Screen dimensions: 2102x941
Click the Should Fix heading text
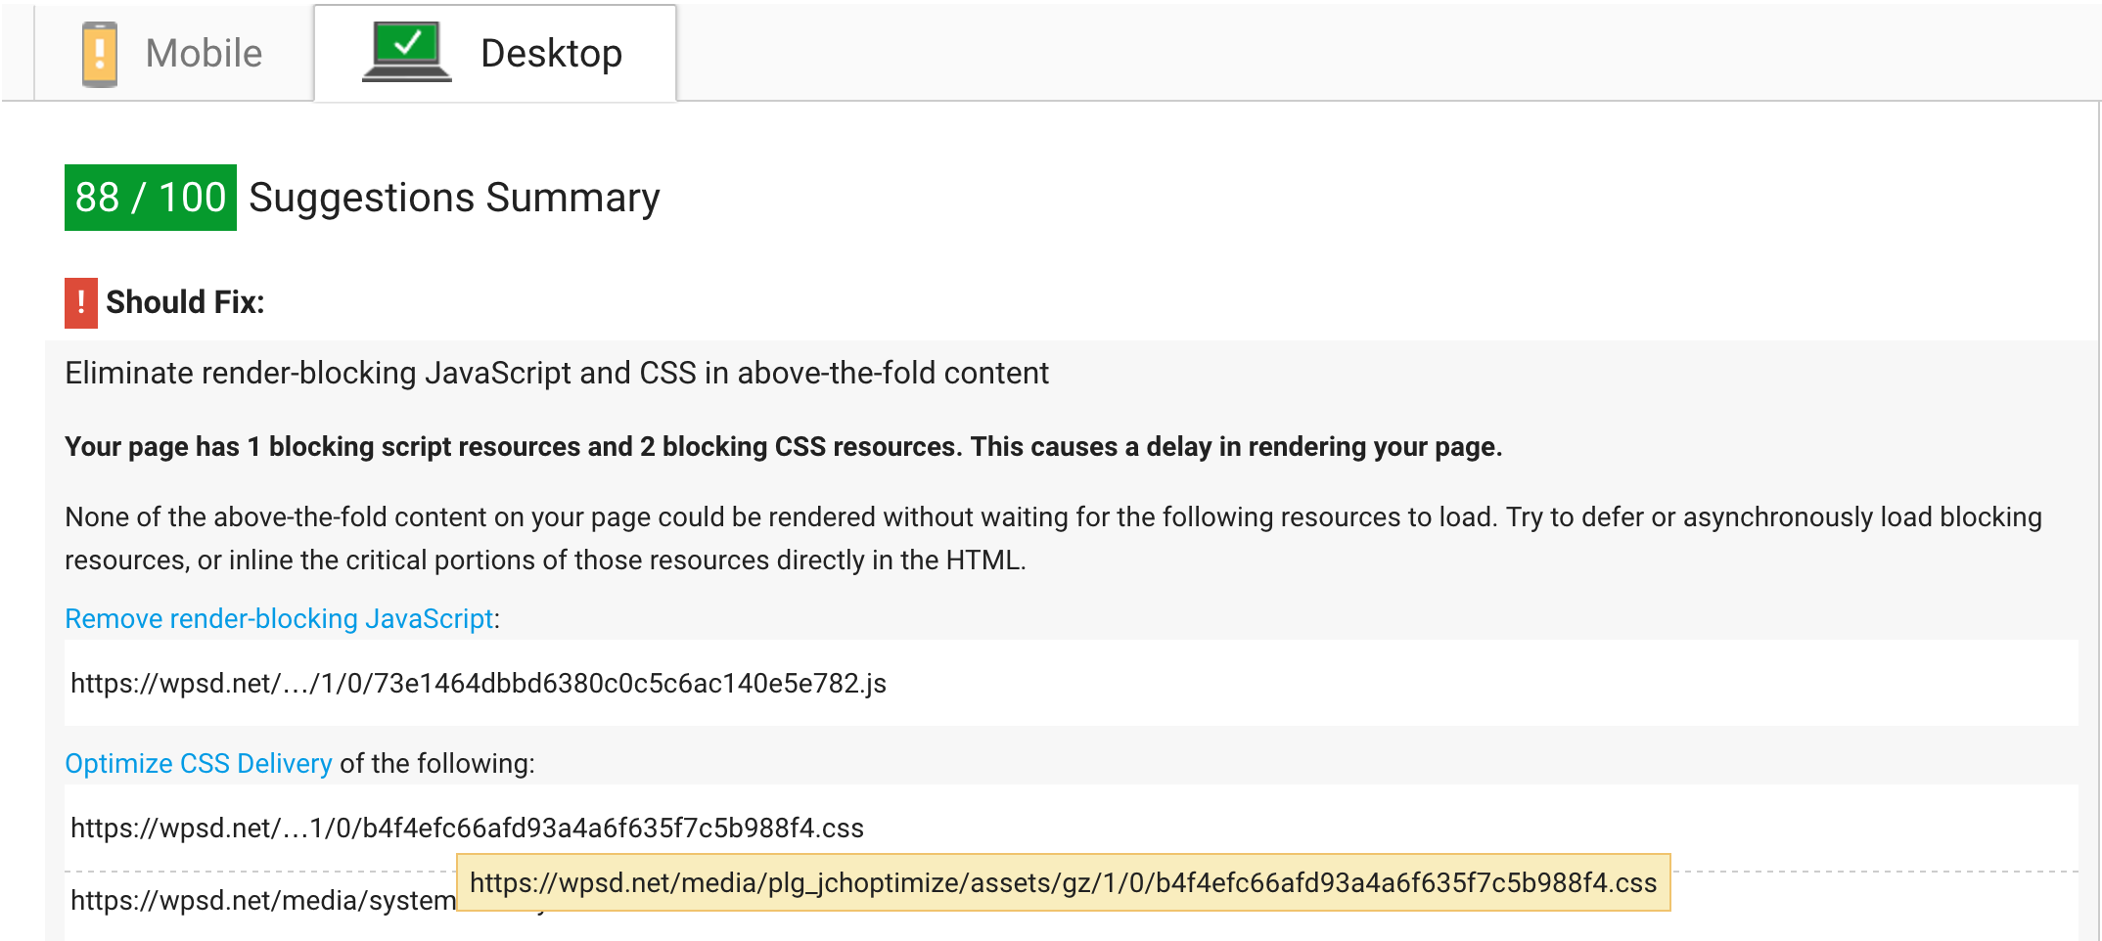(x=185, y=302)
